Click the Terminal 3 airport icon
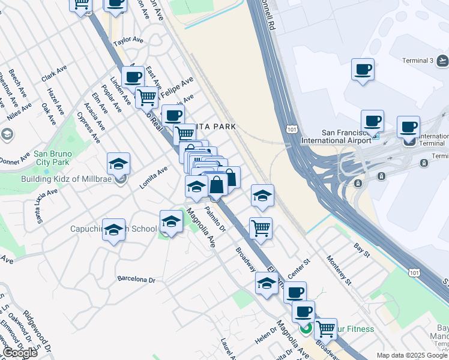The width and height of the screenshot is (449, 360). [442, 61]
